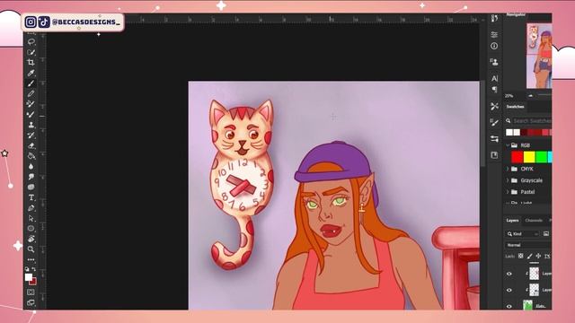Switch to the Channels tab
The image size is (575, 323).
pyautogui.click(x=534, y=221)
